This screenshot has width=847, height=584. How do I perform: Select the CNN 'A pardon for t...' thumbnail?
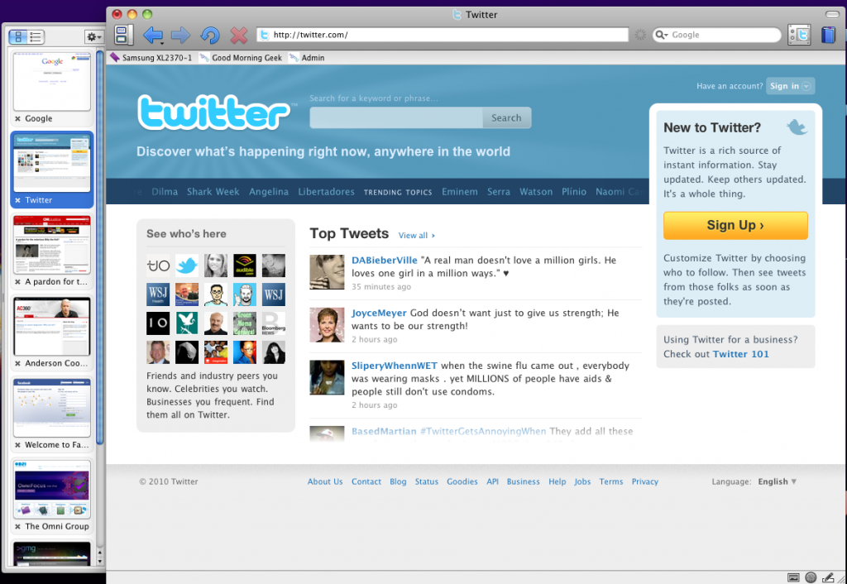tap(52, 245)
